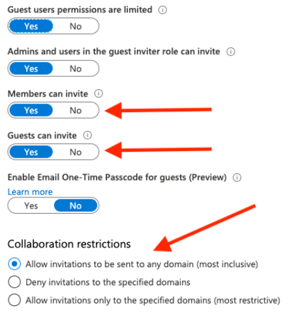Screen dimensions: 296x312
Task: Disable Members can invite by selecting No
Action: [76, 110]
